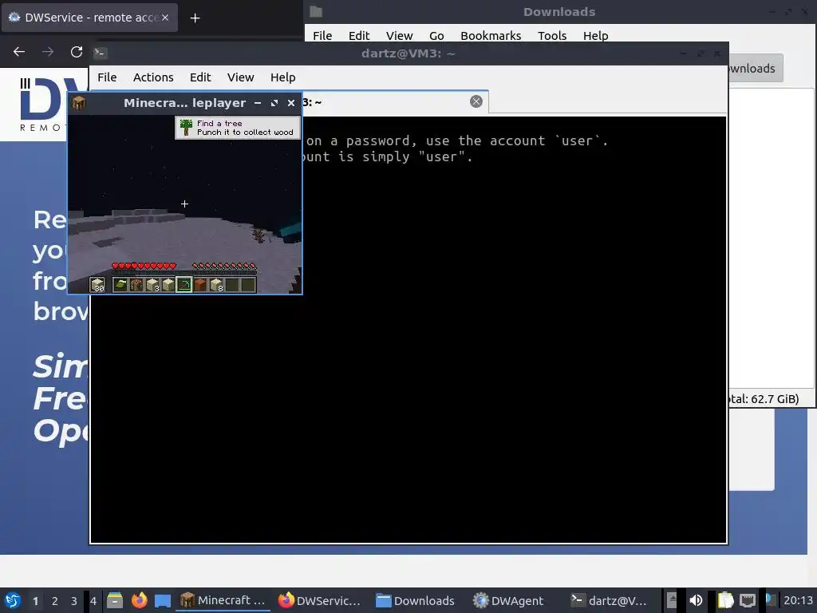Viewport: 817px width, 613px height.
Task: Switch to DWAgent task in taskbar
Action: point(508,600)
